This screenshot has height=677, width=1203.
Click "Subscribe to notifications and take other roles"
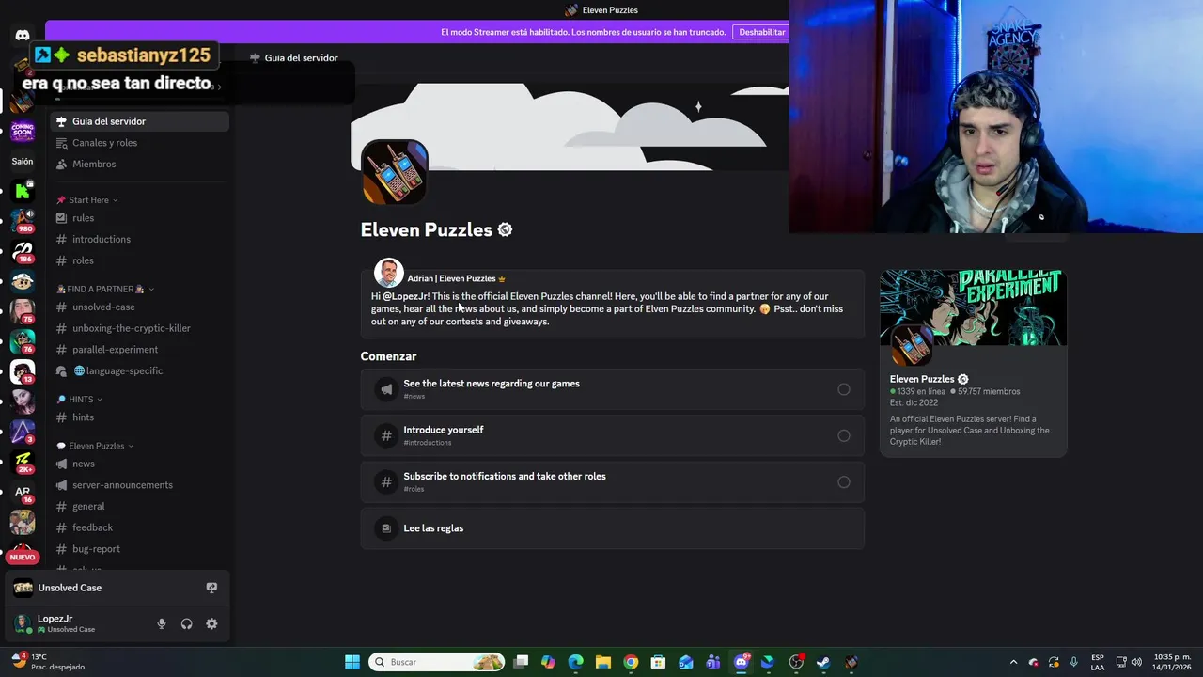pos(612,482)
